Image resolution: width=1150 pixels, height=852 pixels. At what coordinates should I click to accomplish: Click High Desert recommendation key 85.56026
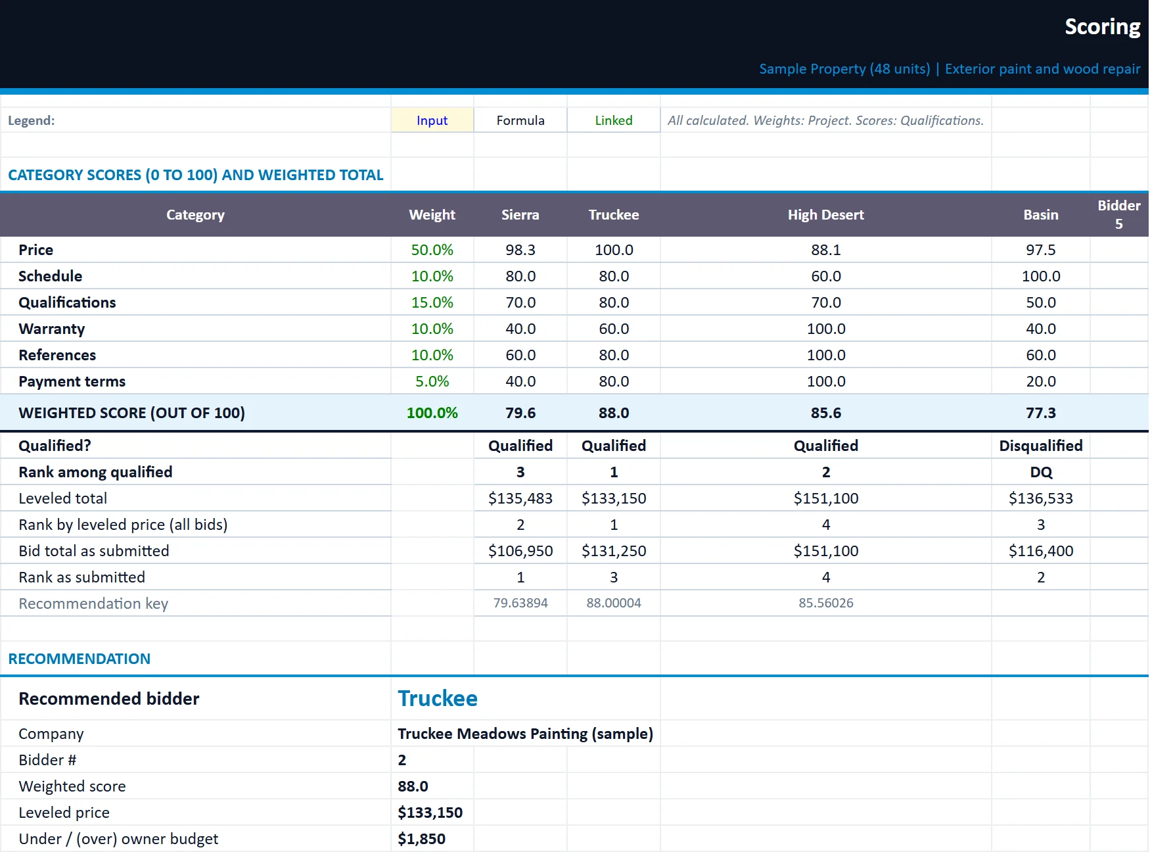[x=826, y=603]
